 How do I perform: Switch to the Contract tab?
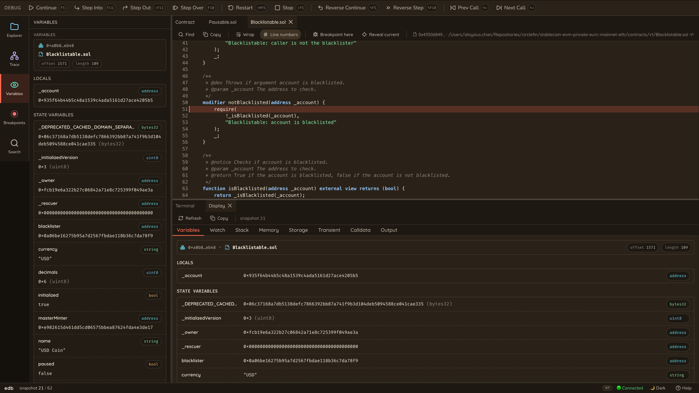185,22
